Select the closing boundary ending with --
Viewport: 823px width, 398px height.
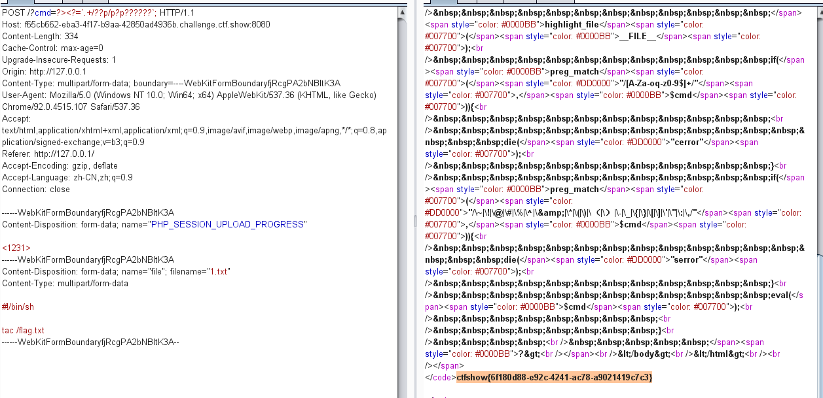click(x=90, y=342)
